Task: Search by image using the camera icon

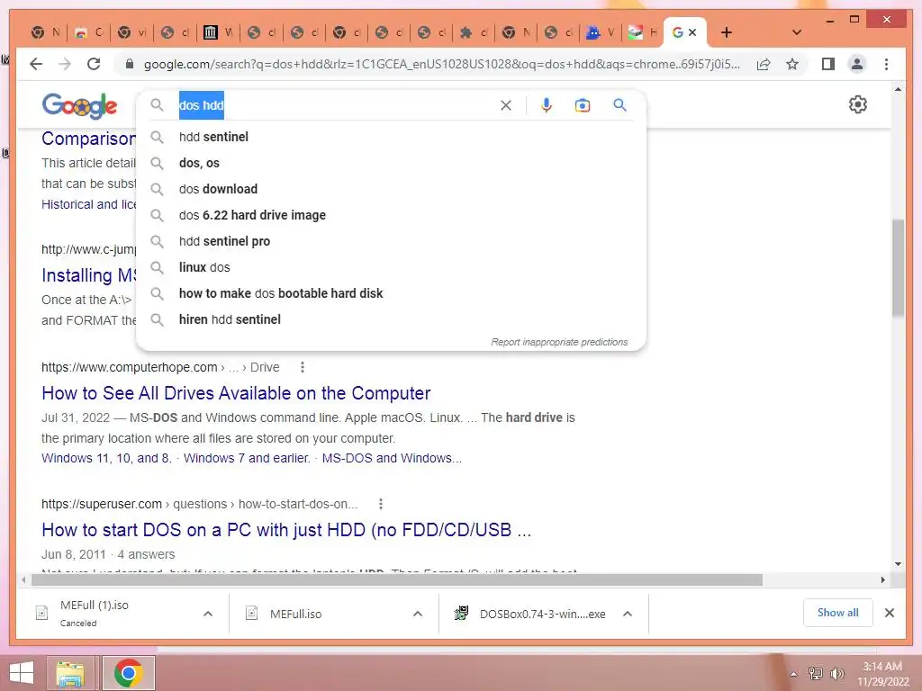Action: coord(583,105)
